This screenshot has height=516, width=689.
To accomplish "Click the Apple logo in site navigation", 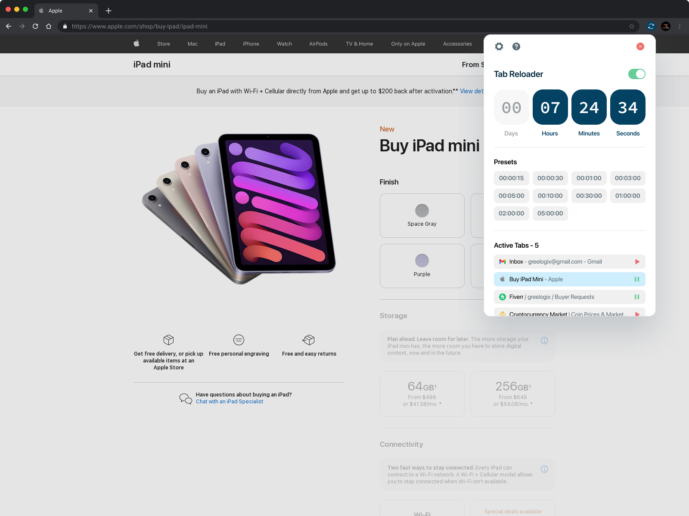I will coord(136,43).
